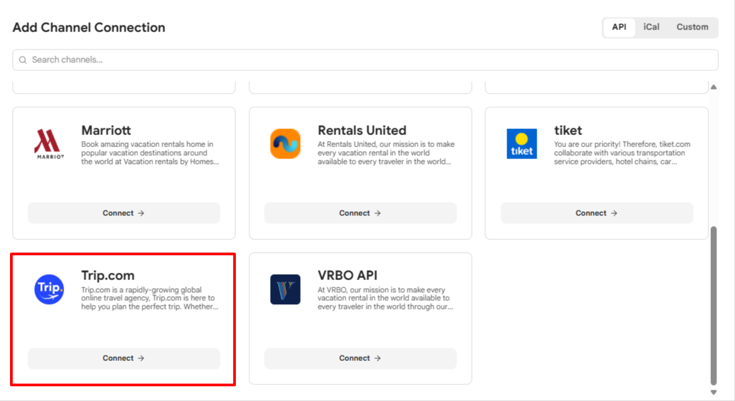
Task: Click description starting 'At VRBO, our mission'
Action: [x=386, y=298]
